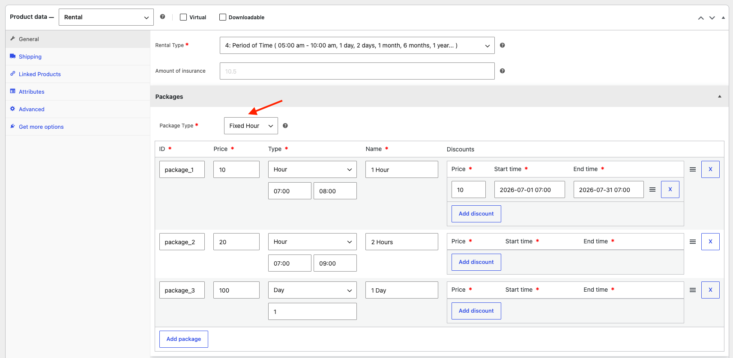This screenshot has width=733, height=358.
Task: Focus the Amount of insurance field
Action: pyautogui.click(x=357, y=71)
